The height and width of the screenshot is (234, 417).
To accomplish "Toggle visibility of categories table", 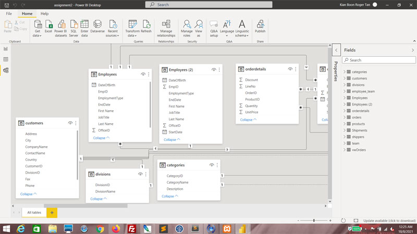I will click(212, 165).
